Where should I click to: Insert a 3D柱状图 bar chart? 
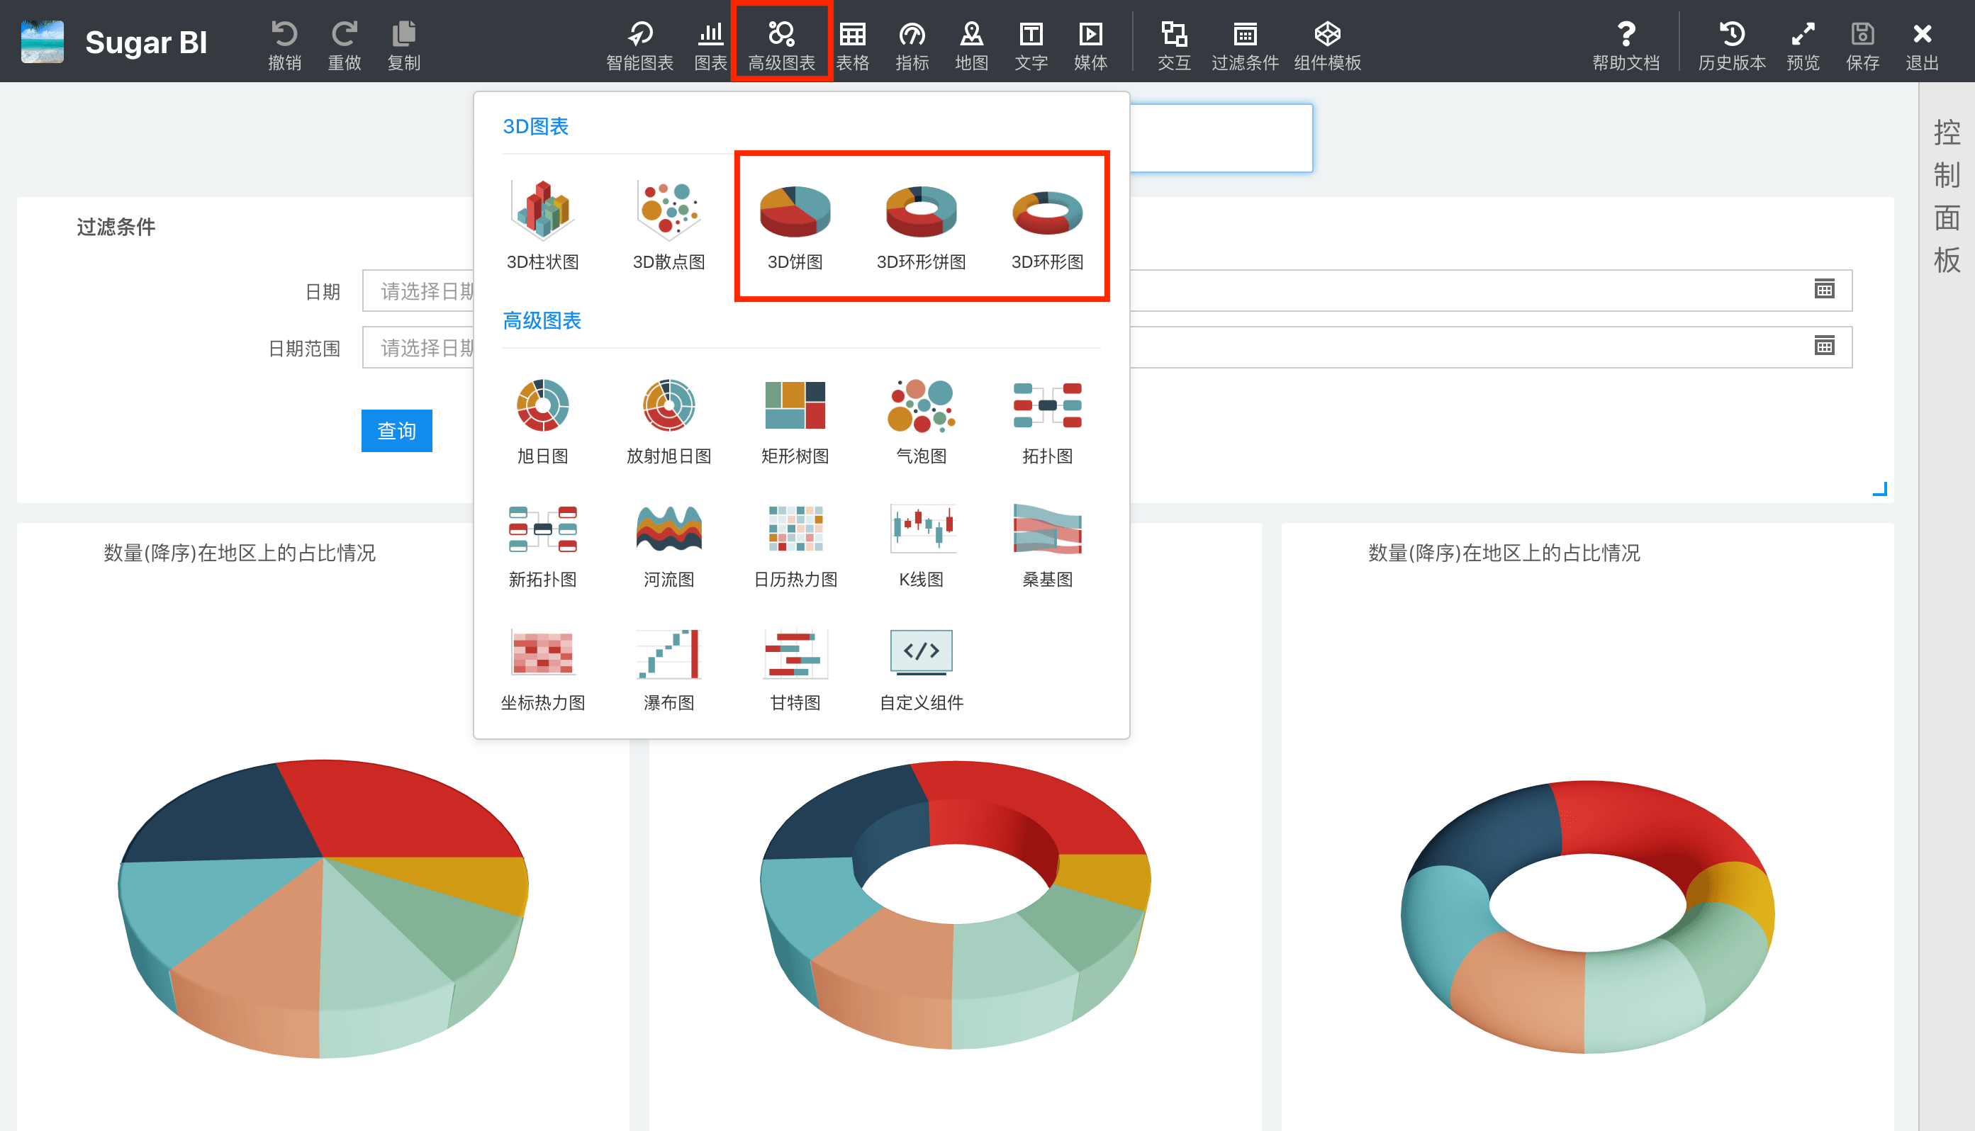tap(543, 225)
